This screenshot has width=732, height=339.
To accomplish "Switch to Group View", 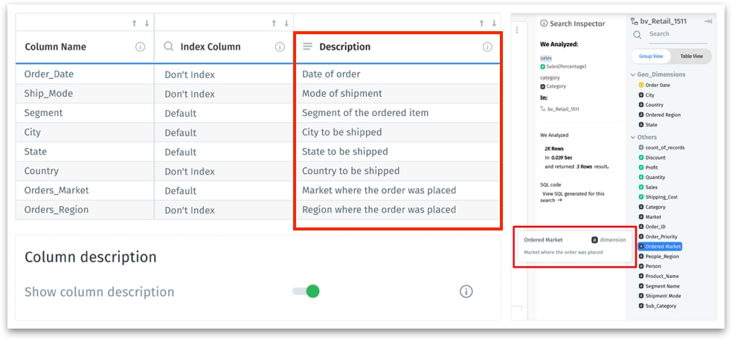I will click(651, 56).
